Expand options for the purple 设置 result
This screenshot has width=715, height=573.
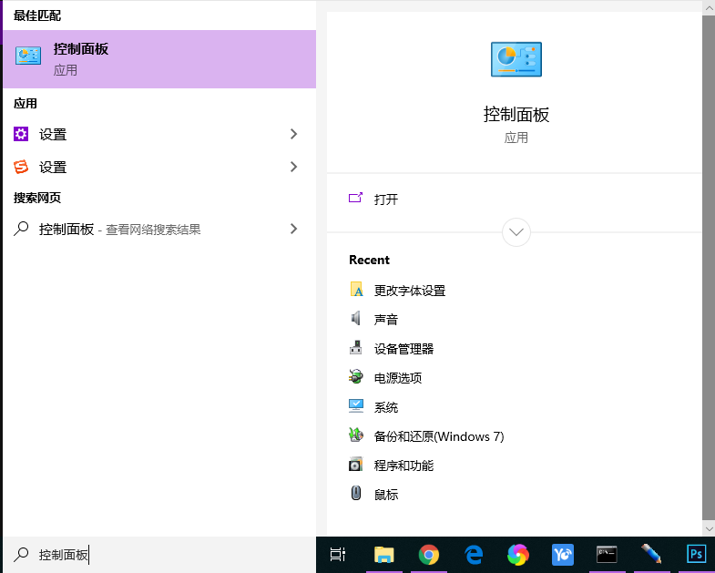click(x=293, y=134)
